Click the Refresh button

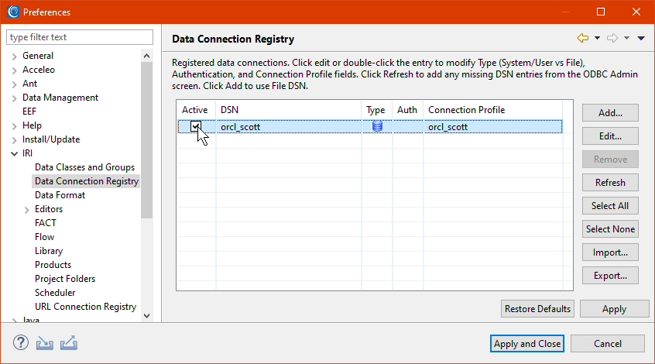(x=610, y=183)
